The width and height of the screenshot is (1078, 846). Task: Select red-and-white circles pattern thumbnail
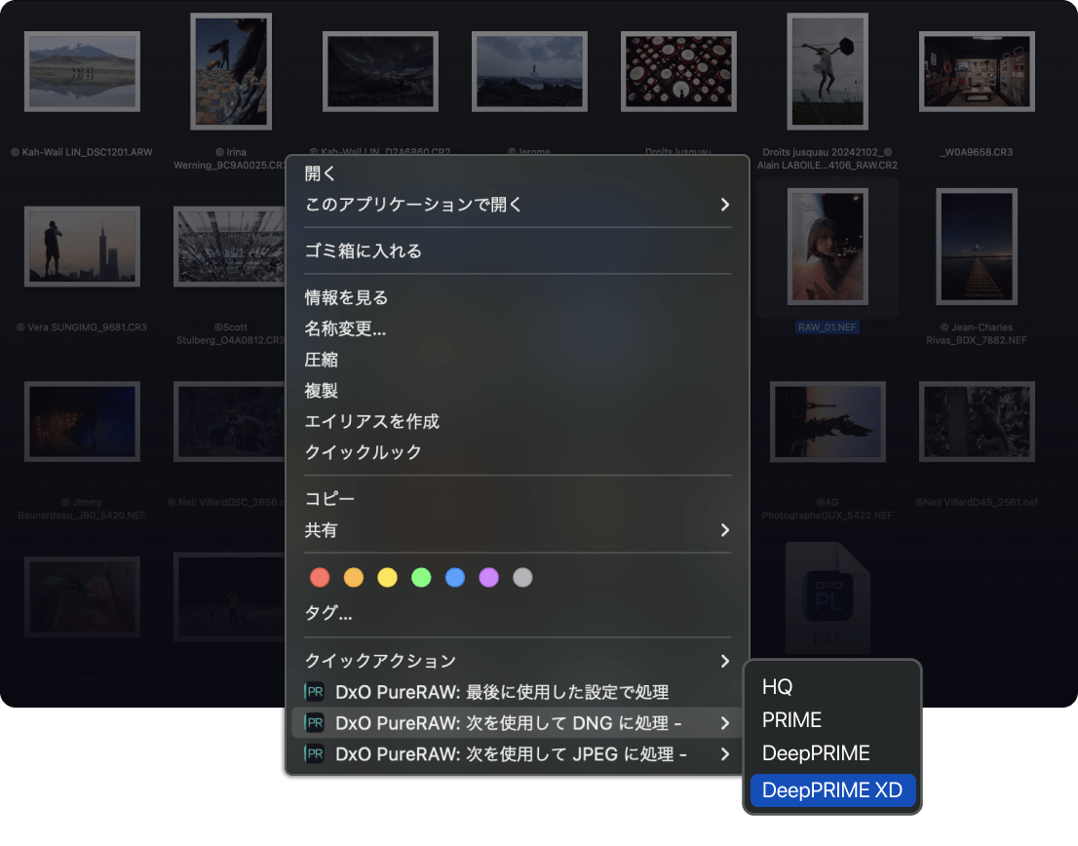(x=678, y=71)
